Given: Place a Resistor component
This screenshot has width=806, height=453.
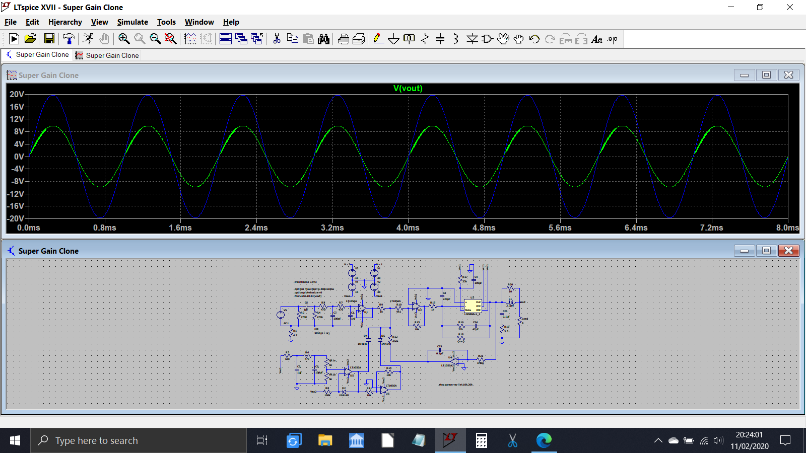Looking at the screenshot, I should (425, 39).
